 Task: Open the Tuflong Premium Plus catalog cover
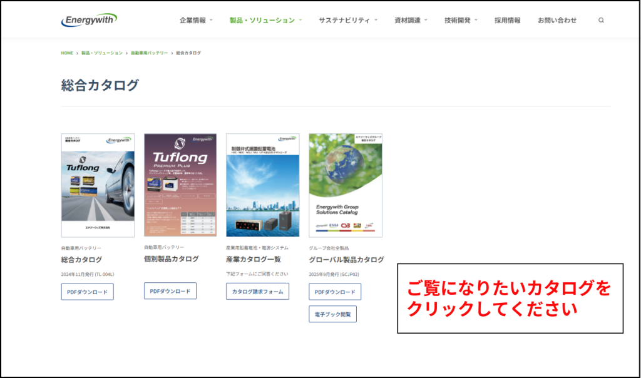(180, 185)
